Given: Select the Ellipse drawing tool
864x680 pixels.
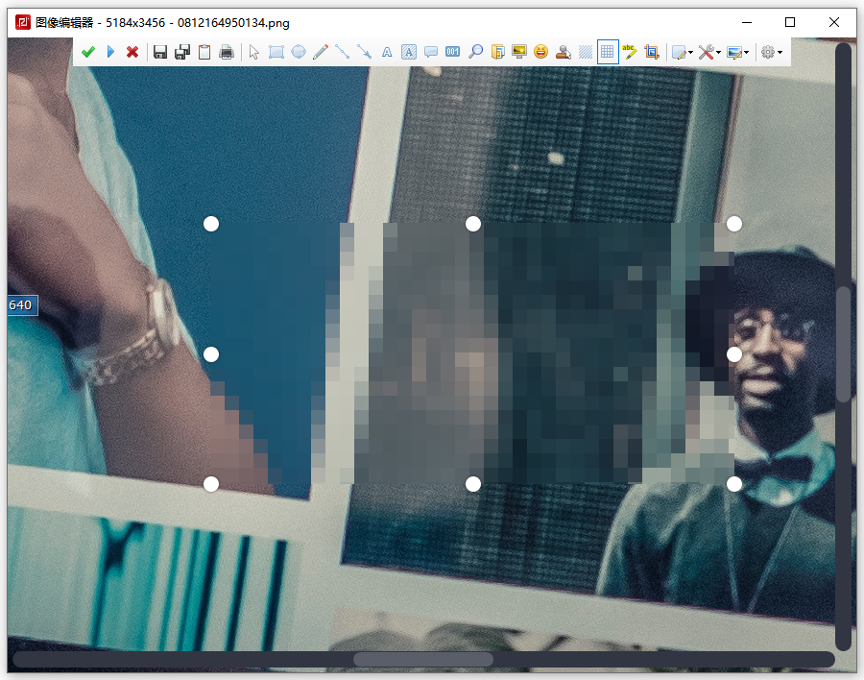Looking at the screenshot, I should [299, 53].
